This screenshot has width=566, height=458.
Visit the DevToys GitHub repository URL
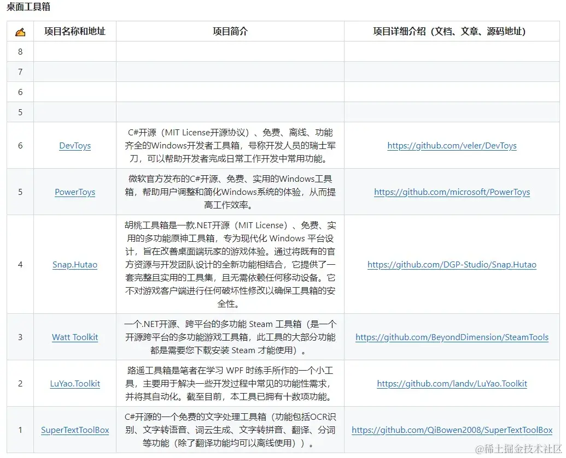point(452,146)
